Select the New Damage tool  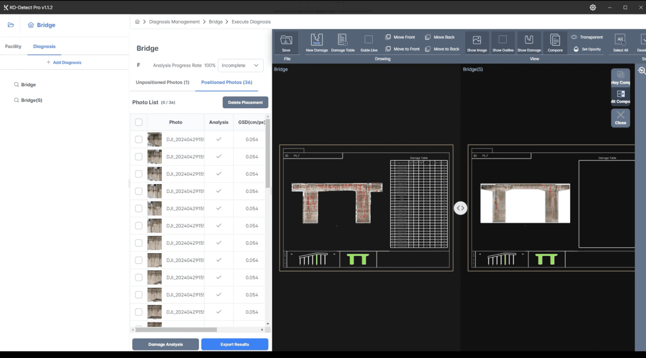[x=317, y=43]
